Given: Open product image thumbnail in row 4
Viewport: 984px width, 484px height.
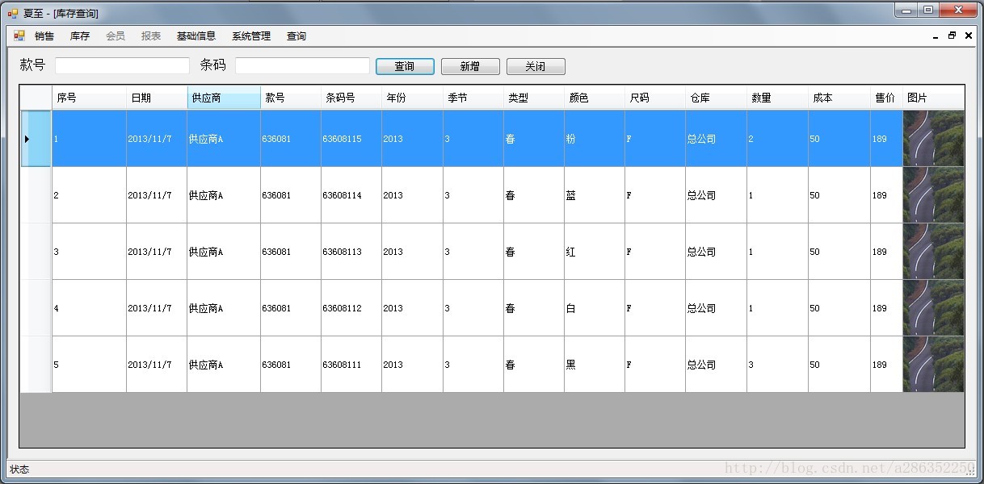Looking at the screenshot, I should point(933,308).
